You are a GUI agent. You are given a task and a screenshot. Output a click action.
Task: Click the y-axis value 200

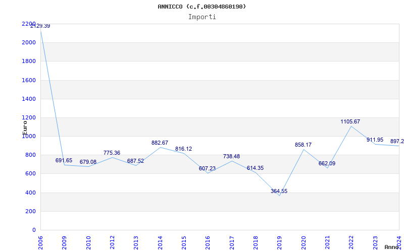pyautogui.click(x=30, y=211)
